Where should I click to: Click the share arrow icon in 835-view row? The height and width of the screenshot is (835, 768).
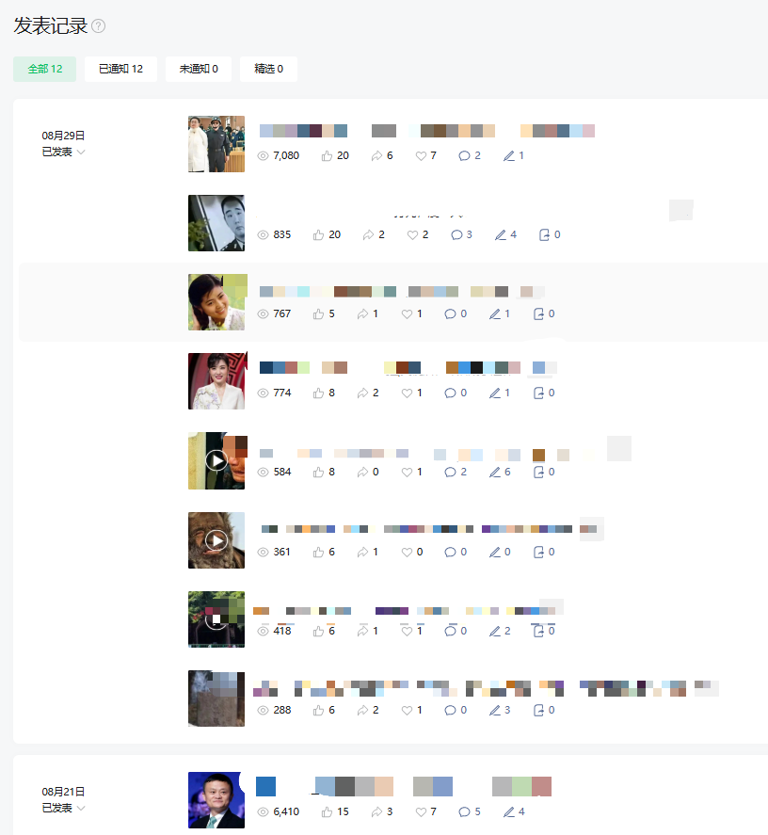pyautogui.click(x=368, y=234)
